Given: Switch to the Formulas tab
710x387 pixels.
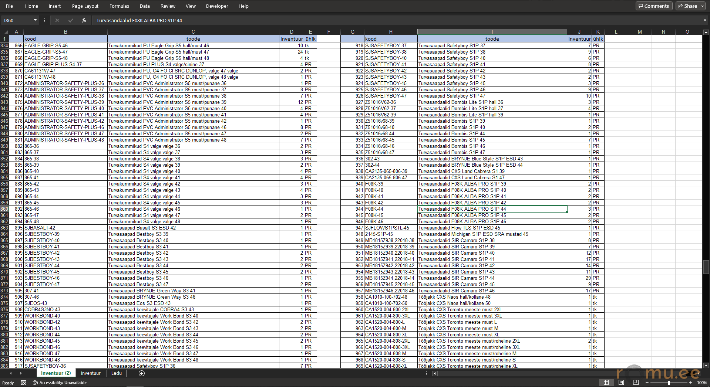Looking at the screenshot, I should [x=119, y=6].
